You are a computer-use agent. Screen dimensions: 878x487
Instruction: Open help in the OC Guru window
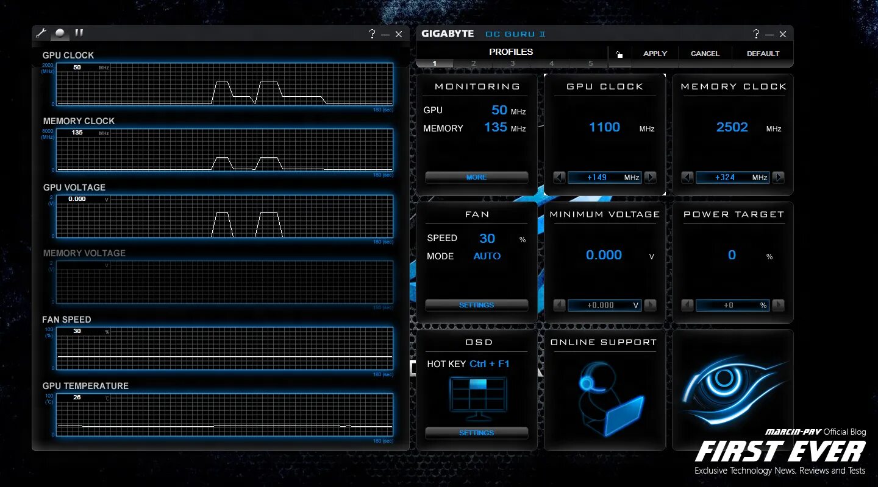755,34
